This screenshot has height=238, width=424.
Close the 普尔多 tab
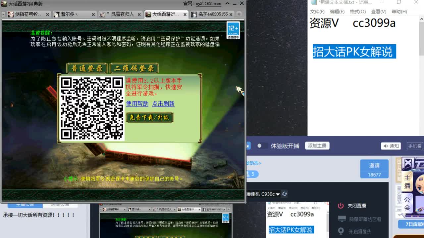pos(93,15)
